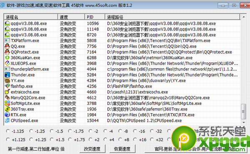This screenshot has width=250, height=154.
Task: Click the 改变速度 button
Action: (92, 149)
